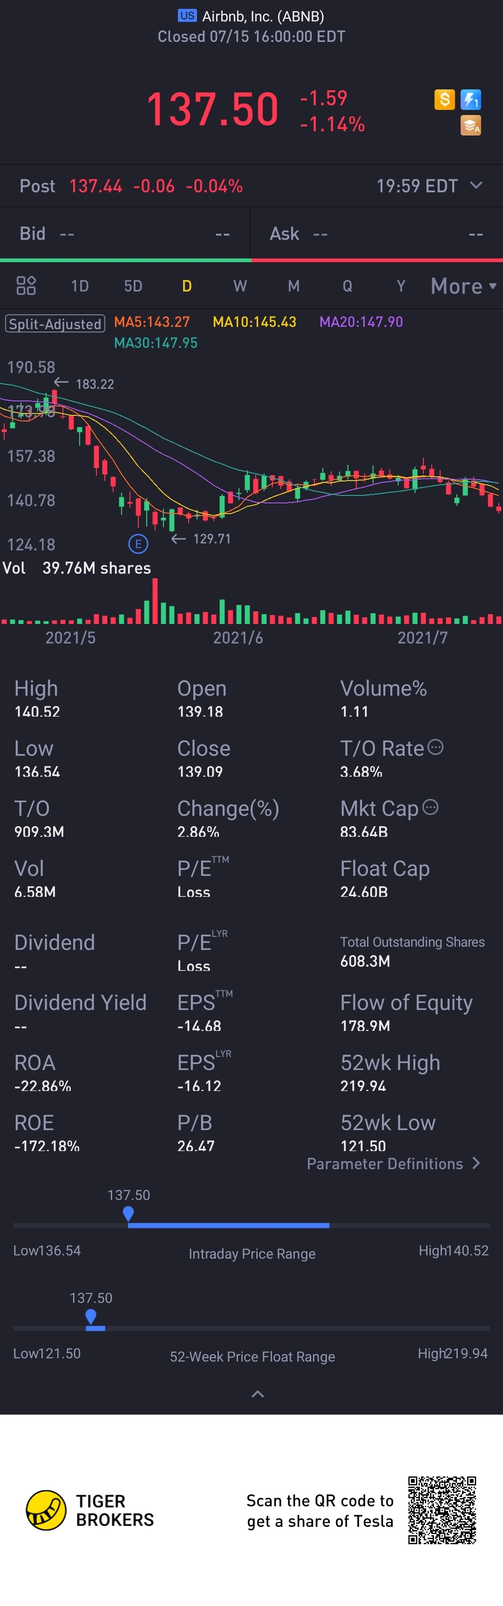This screenshot has height=1606, width=503.
Task: Tap the MA5 moving average label
Action: tap(151, 322)
